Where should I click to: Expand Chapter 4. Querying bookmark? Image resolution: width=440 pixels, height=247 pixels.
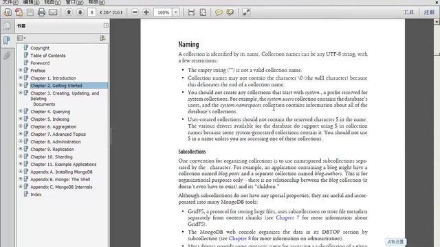(x=21, y=111)
